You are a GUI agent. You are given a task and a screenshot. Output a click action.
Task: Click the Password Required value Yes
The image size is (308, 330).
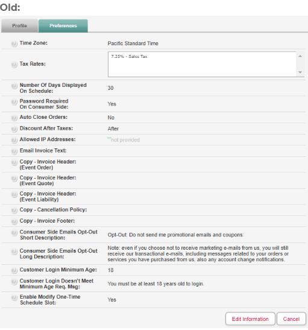112,104
